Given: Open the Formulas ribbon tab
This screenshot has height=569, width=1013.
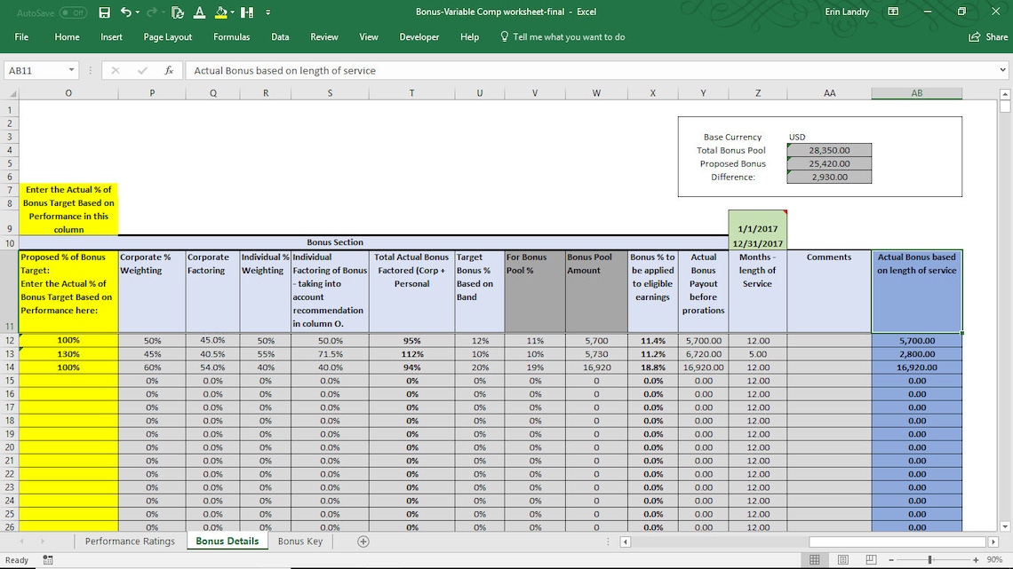Looking at the screenshot, I should [x=231, y=36].
